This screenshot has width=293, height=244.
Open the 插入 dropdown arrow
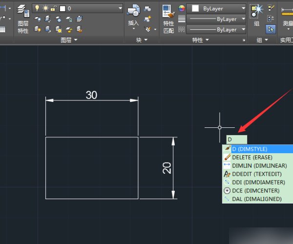(134, 29)
